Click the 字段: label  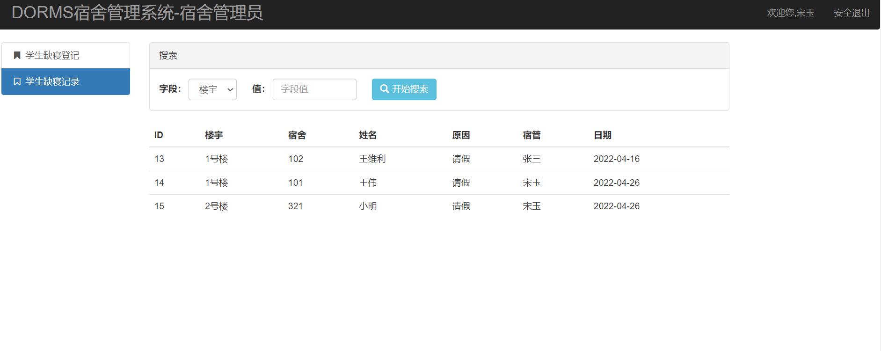click(x=170, y=89)
